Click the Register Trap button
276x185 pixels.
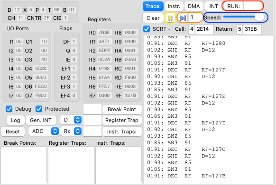tap(122, 120)
